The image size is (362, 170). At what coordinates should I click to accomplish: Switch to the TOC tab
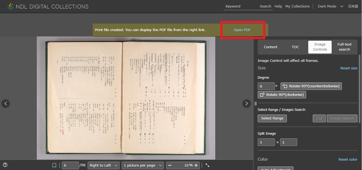pyautogui.click(x=295, y=47)
